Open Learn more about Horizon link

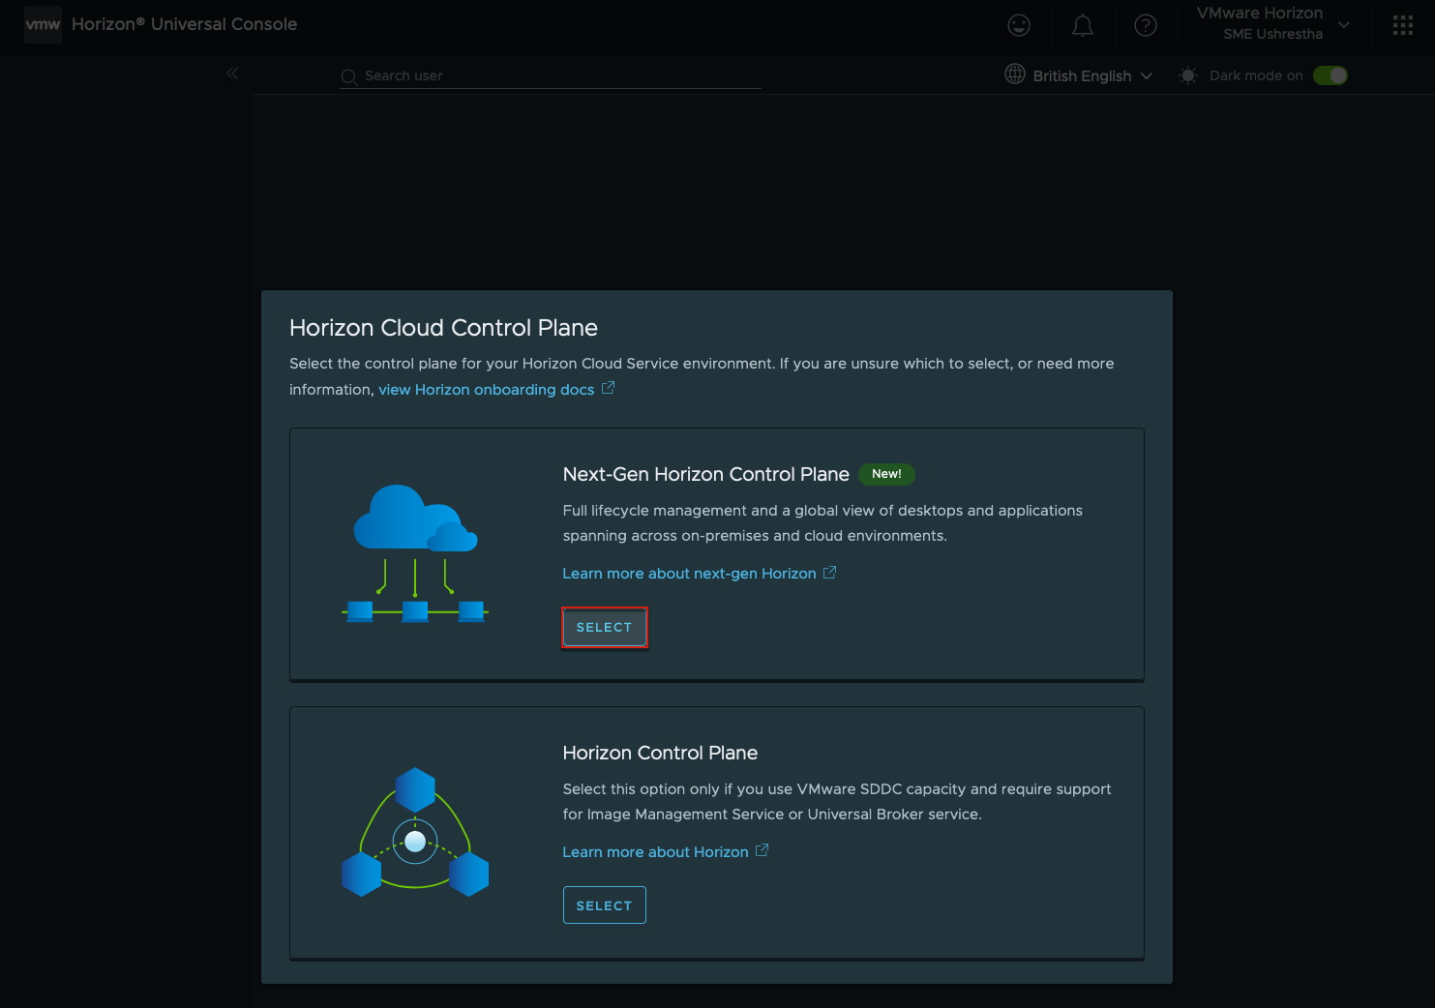[x=655, y=852]
